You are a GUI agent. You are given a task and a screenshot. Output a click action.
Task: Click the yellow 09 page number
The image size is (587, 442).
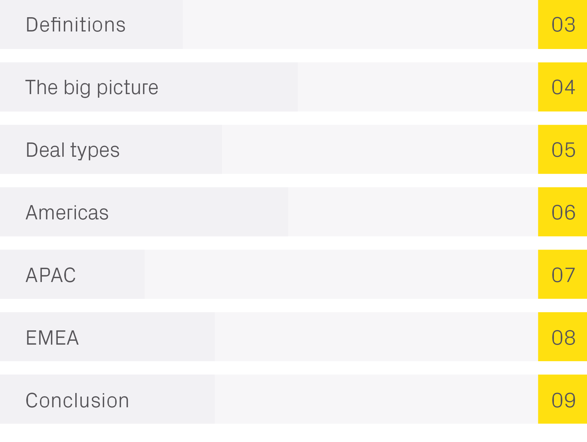click(562, 400)
